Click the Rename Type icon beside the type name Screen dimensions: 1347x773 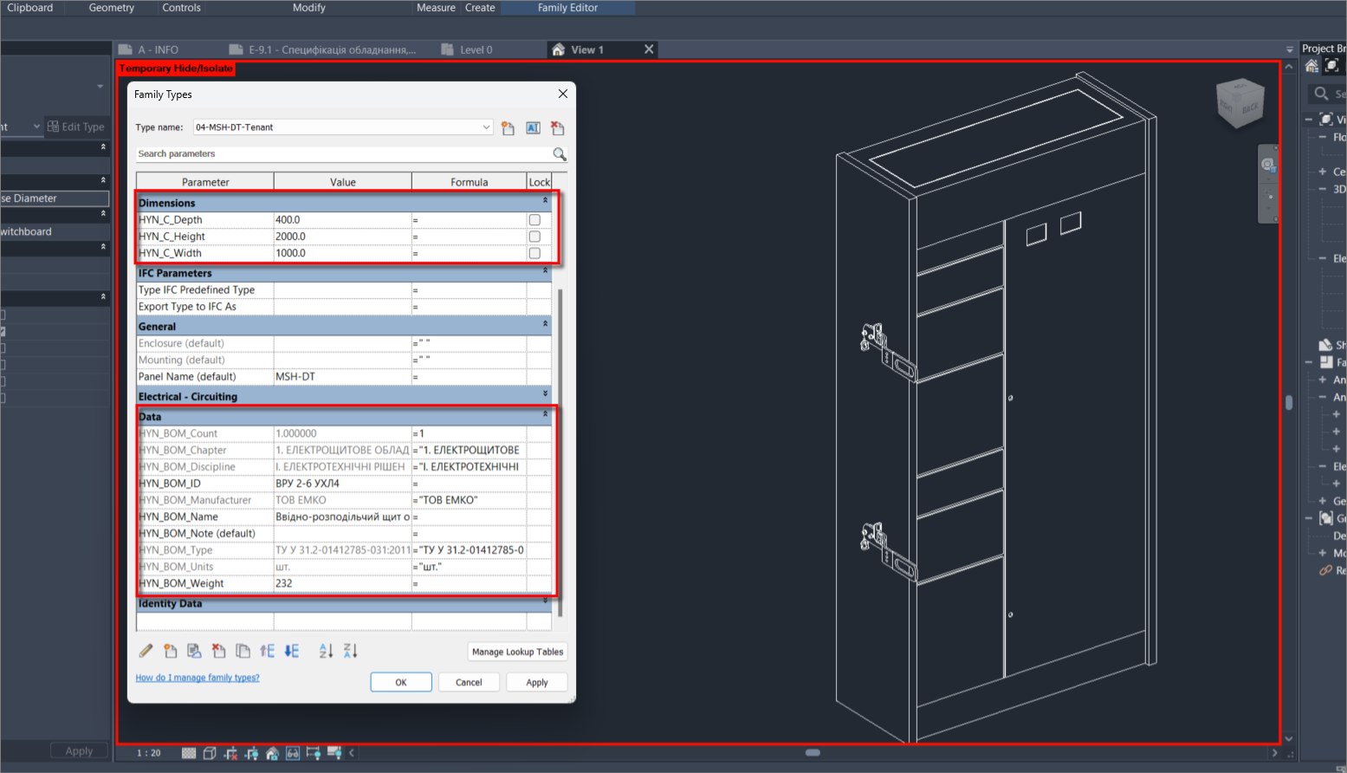(533, 128)
